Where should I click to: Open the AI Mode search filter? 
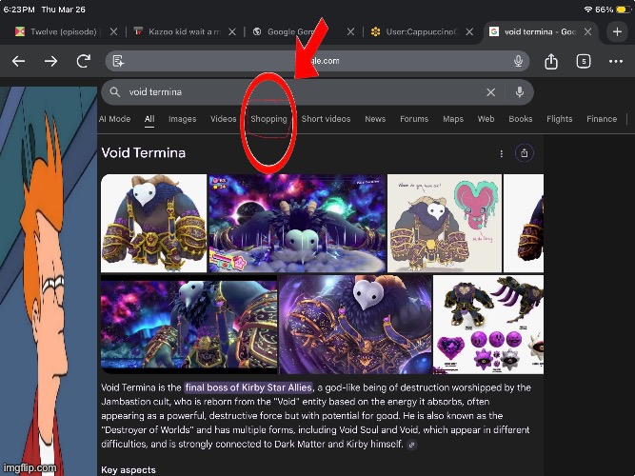[x=114, y=119]
